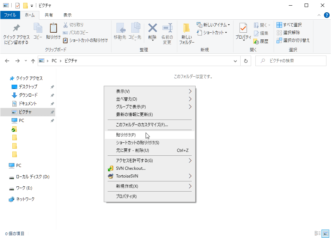This screenshot has height=238, width=331.
Task: Click すべて選択 in the ribbon
Action: 289,25
